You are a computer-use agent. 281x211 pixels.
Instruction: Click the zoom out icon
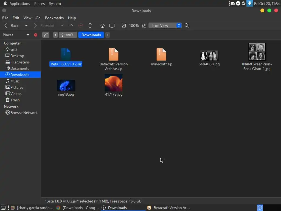(124, 26)
